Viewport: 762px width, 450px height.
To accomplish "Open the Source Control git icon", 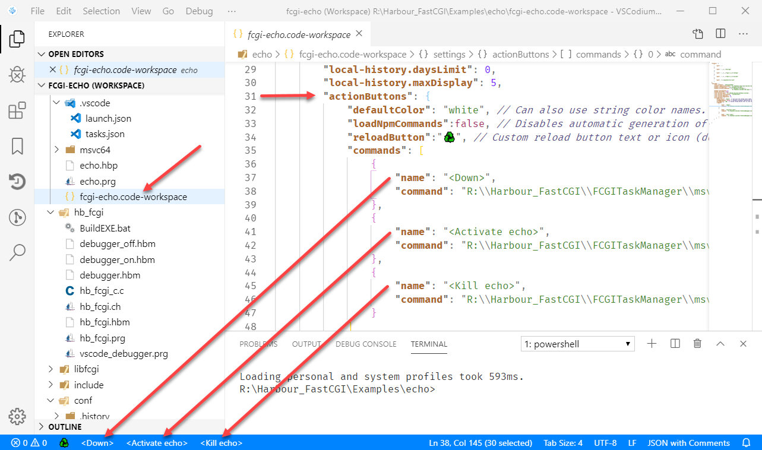I will pos(17,217).
